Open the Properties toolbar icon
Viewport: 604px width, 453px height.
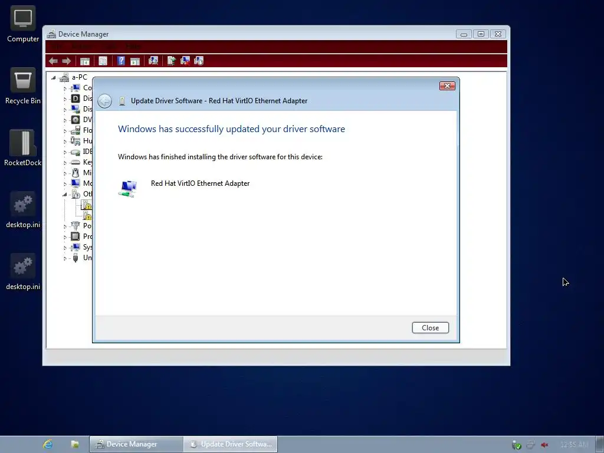103,61
